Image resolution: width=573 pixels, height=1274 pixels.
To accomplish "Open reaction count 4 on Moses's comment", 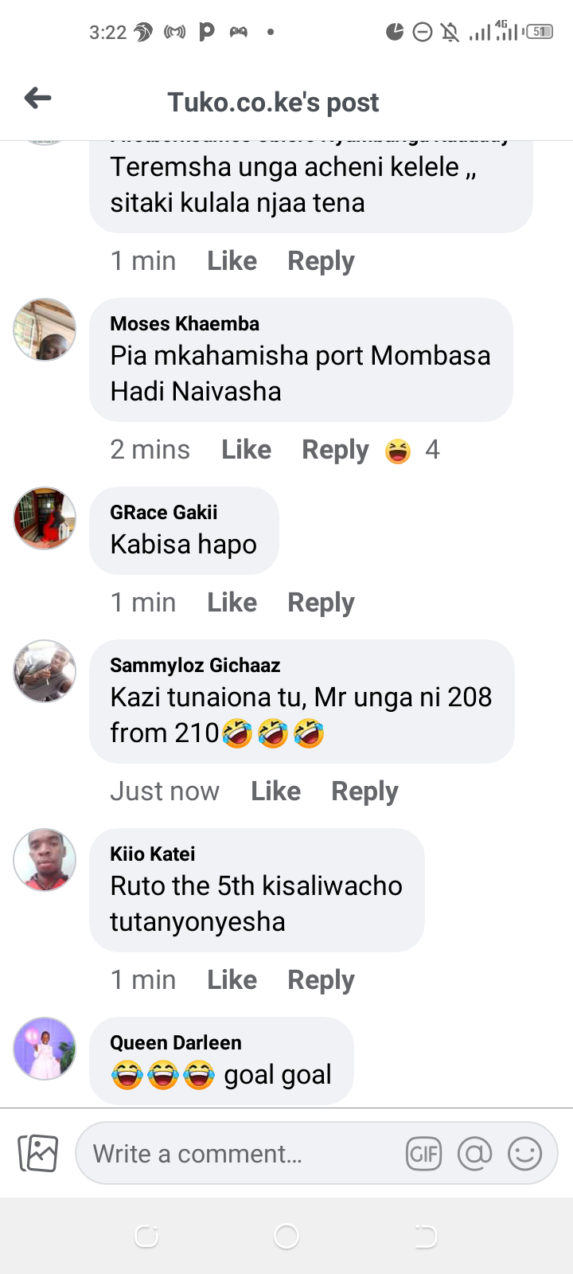I will pyautogui.click(x=432, y=450).
